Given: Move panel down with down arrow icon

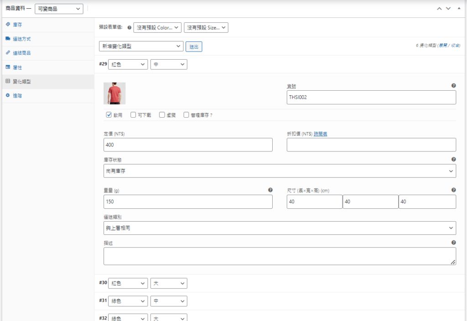Looking at the screenshot, I should pos(448,9).
